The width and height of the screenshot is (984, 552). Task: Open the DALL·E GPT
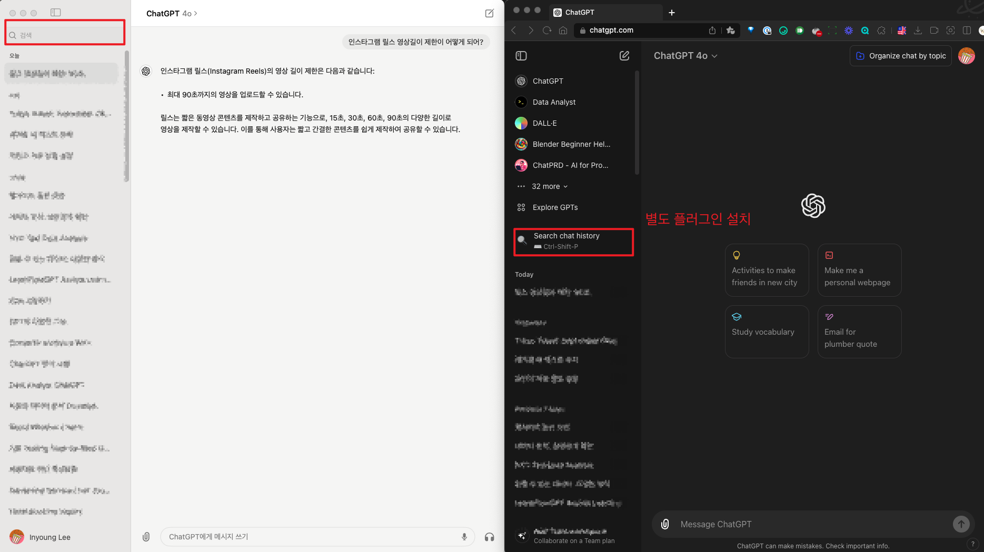coord(573,123)
